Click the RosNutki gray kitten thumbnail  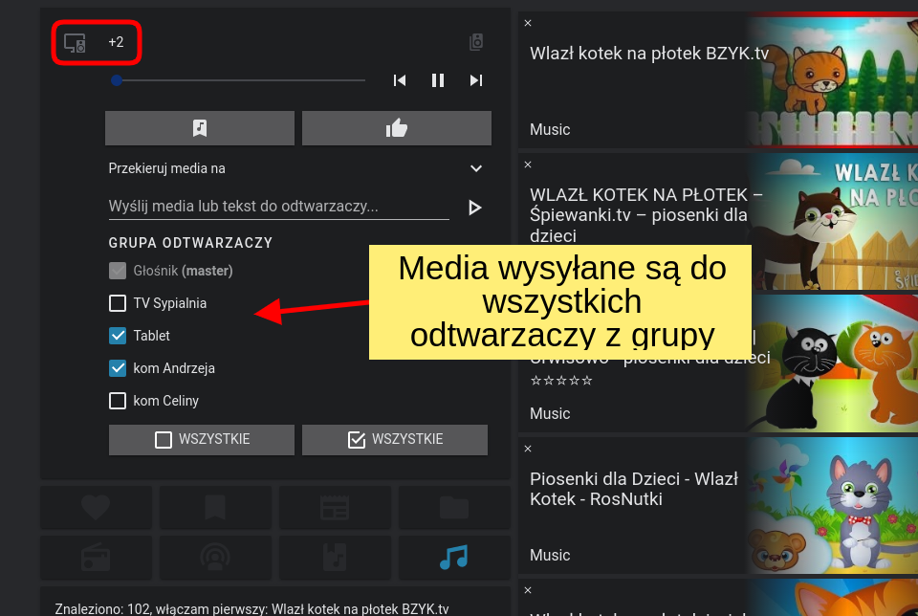point(831,505)
